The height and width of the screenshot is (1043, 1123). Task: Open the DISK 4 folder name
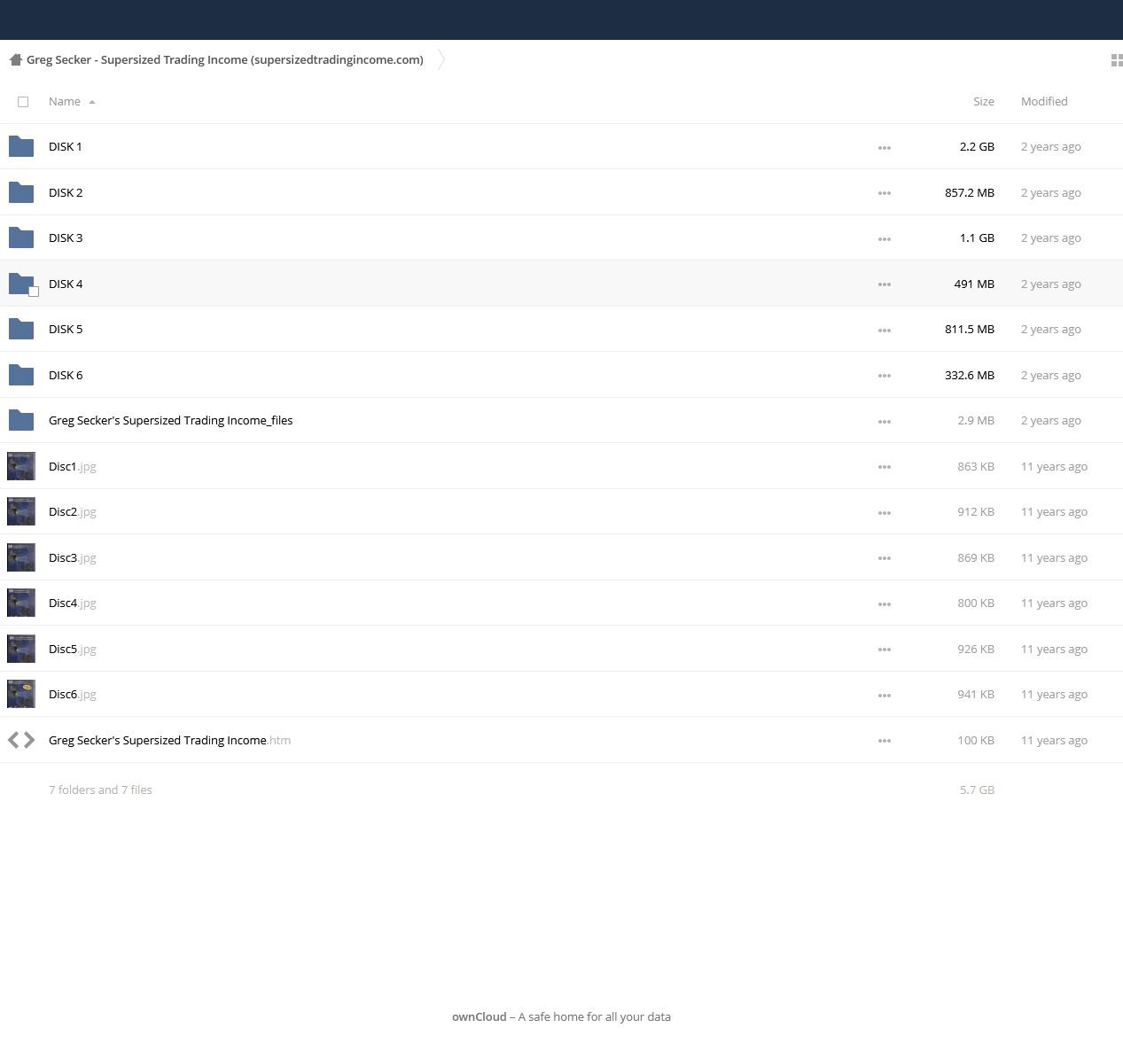(x=66, y=284)
